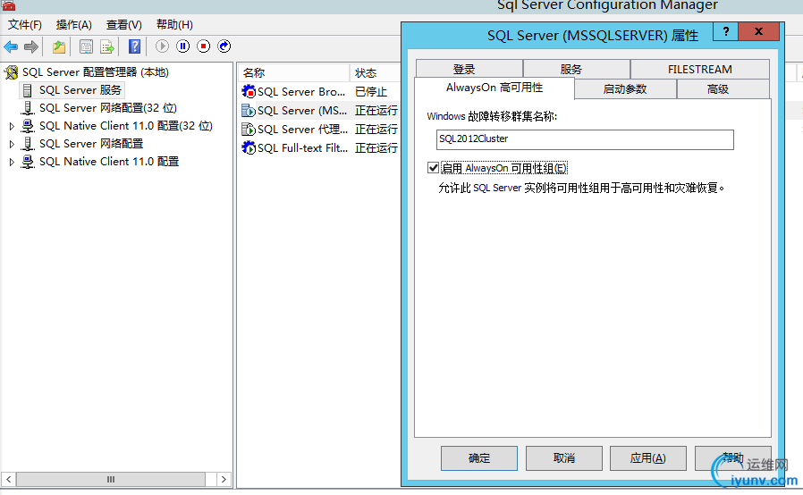Click the SQL Server 配置管理器 root icon
The height and width of the screenshot is (495, 803).
[x=12, y=72]
